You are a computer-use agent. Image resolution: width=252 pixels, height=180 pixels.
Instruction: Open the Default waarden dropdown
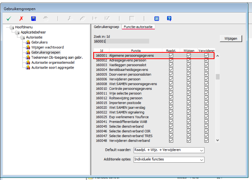point(169,150)
